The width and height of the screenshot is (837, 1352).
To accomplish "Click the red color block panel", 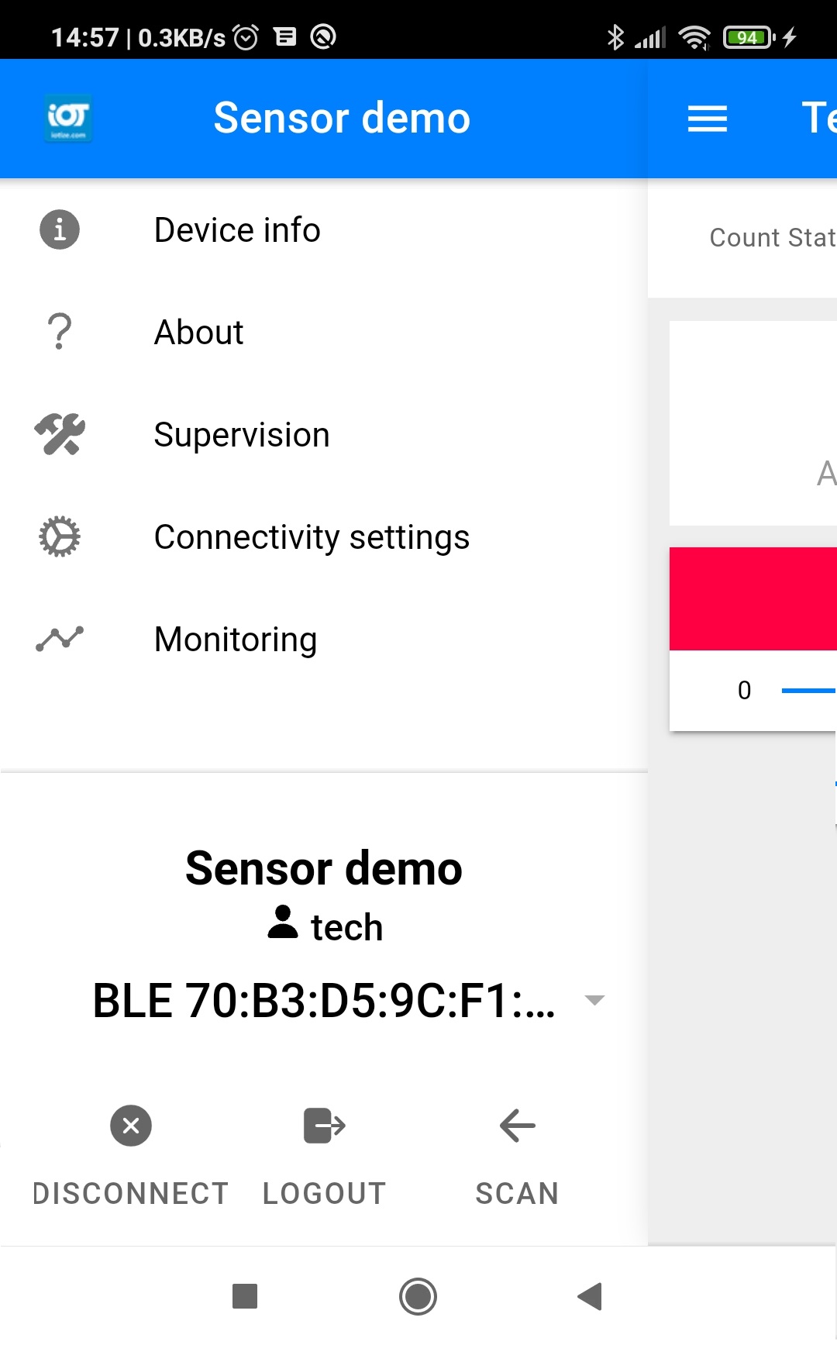I will [753, 598].
